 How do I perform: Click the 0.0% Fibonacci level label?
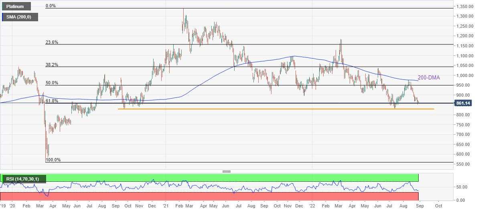tap(50, 6)
